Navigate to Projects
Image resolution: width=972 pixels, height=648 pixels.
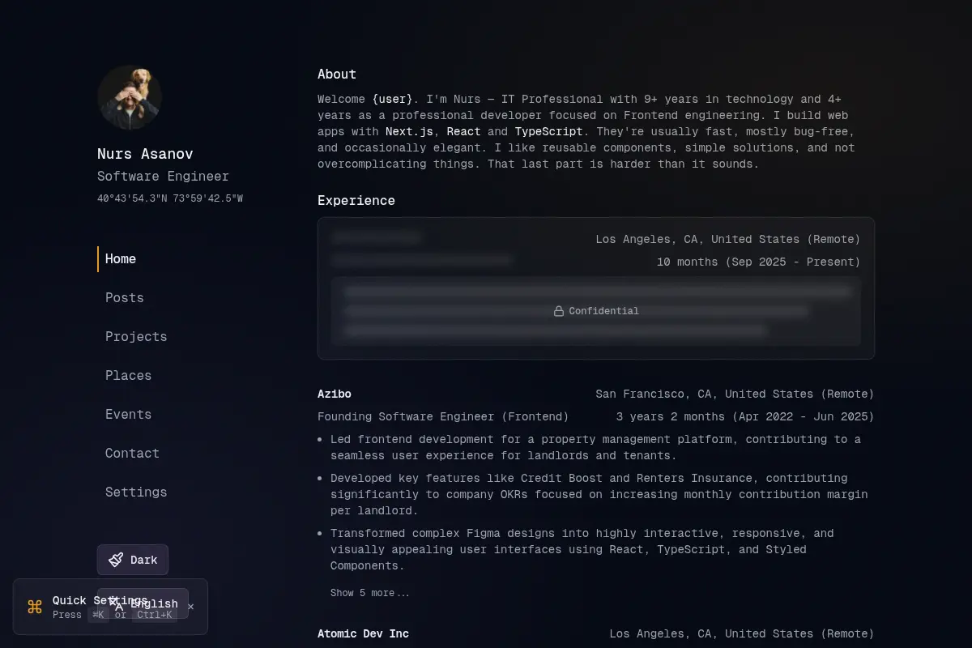[136, 337]
